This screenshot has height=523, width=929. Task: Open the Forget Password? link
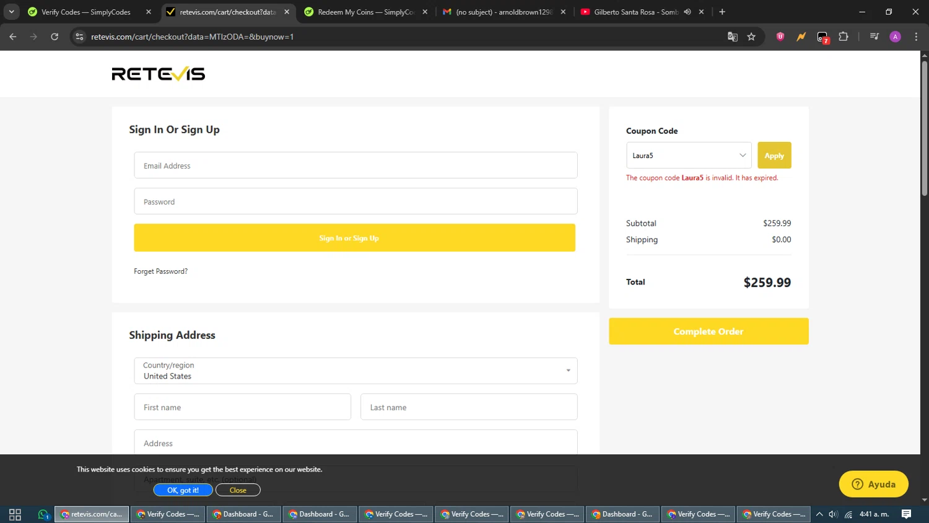pyautogui.click(x=160, y=271)
